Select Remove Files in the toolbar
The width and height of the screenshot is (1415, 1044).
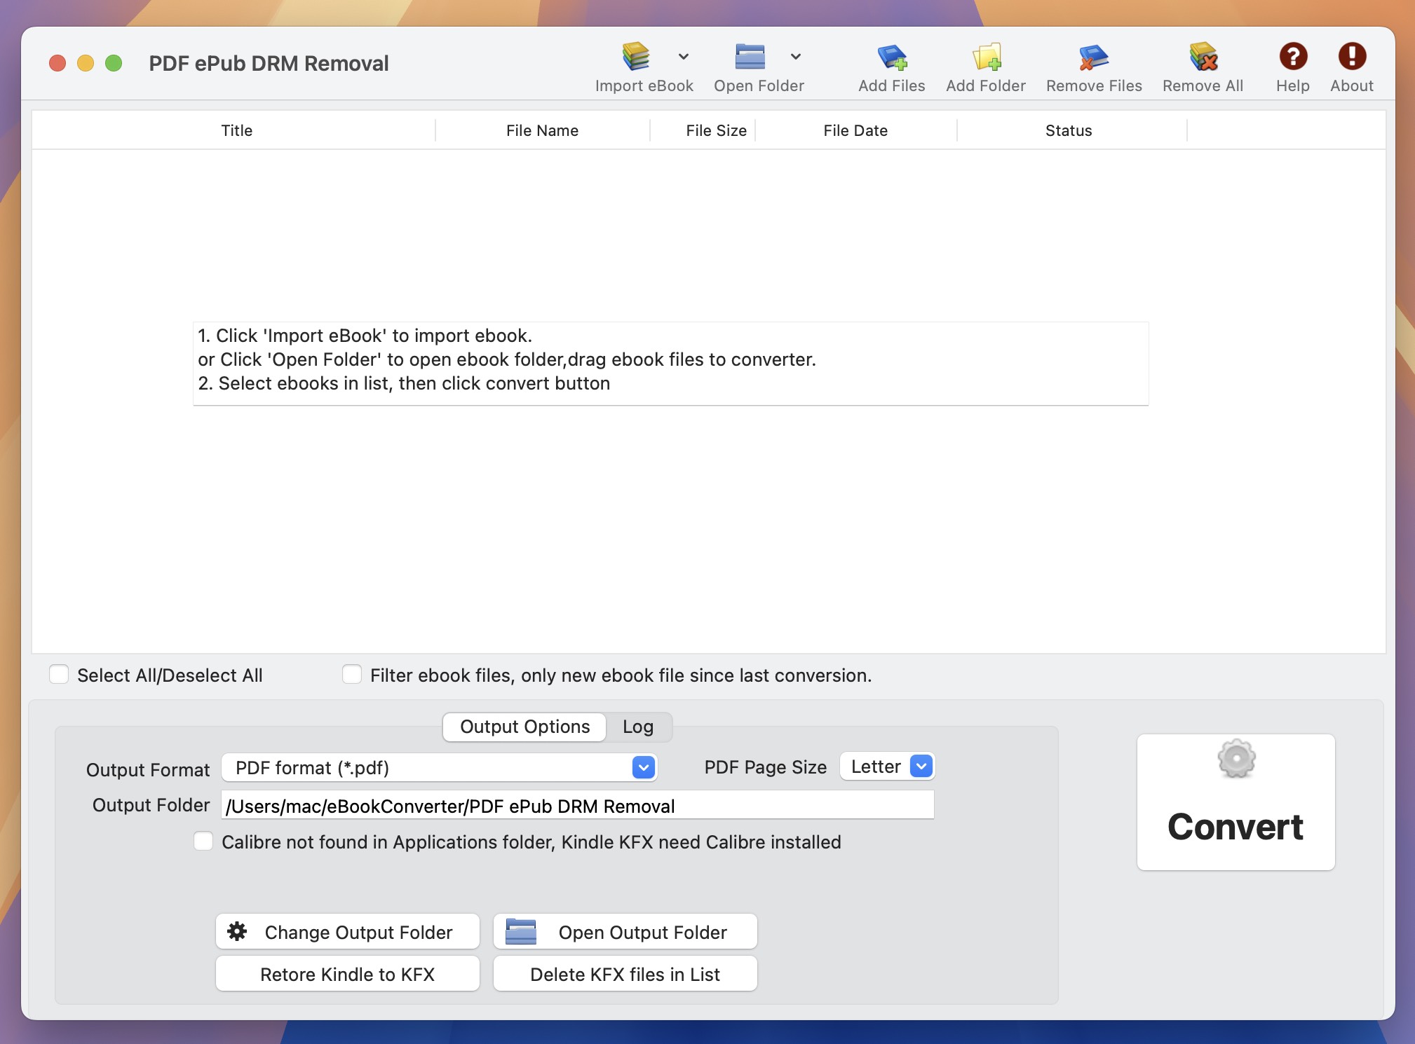pyautogui.click(x=1092, y=57)
